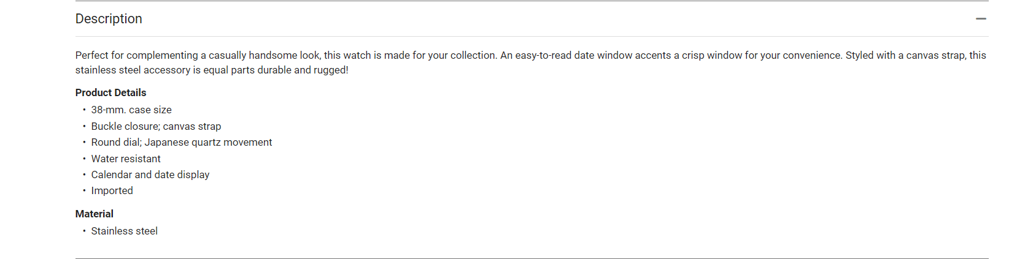This screenshot has height=259, width=1009.
Task: Click the bullet dot before 'Imported'
Action: (x=84, y=190)
